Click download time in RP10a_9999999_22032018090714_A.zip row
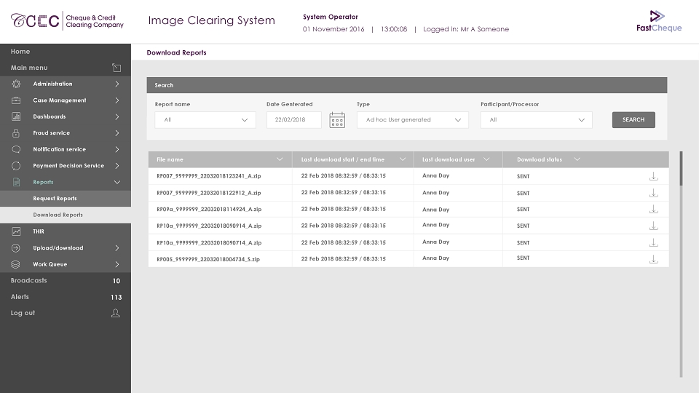The image size is (699, 393). pos(343,242)
